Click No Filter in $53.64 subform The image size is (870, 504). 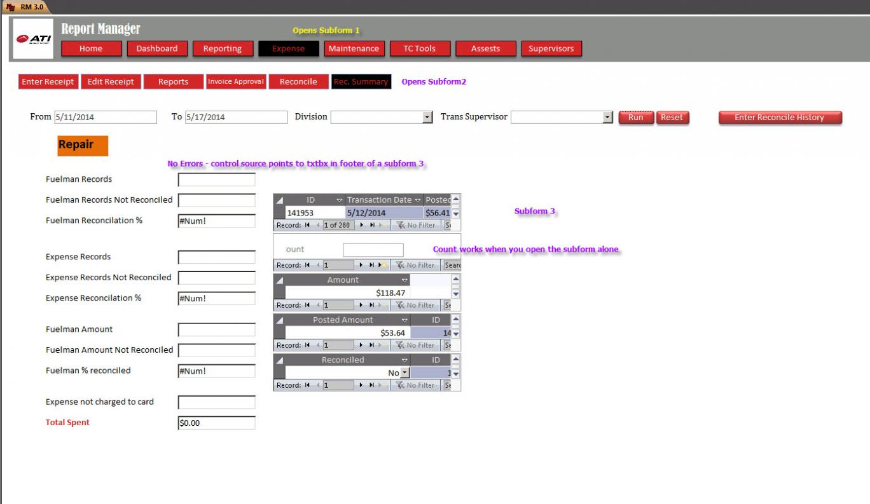click(x=414, y=345)
